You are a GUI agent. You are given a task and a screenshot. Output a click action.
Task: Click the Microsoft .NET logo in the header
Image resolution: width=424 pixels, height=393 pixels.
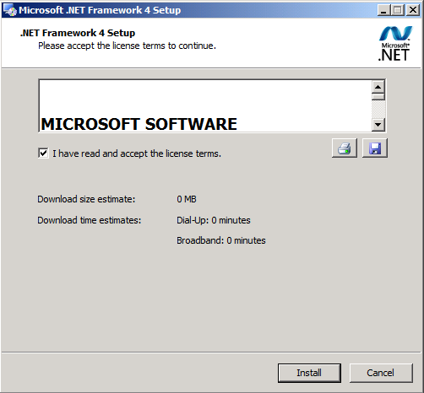click(x=395, y=44)
